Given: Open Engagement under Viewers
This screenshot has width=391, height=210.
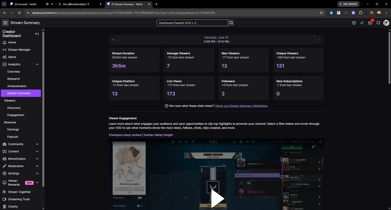Looking at the screenshot, I should 16,115.
